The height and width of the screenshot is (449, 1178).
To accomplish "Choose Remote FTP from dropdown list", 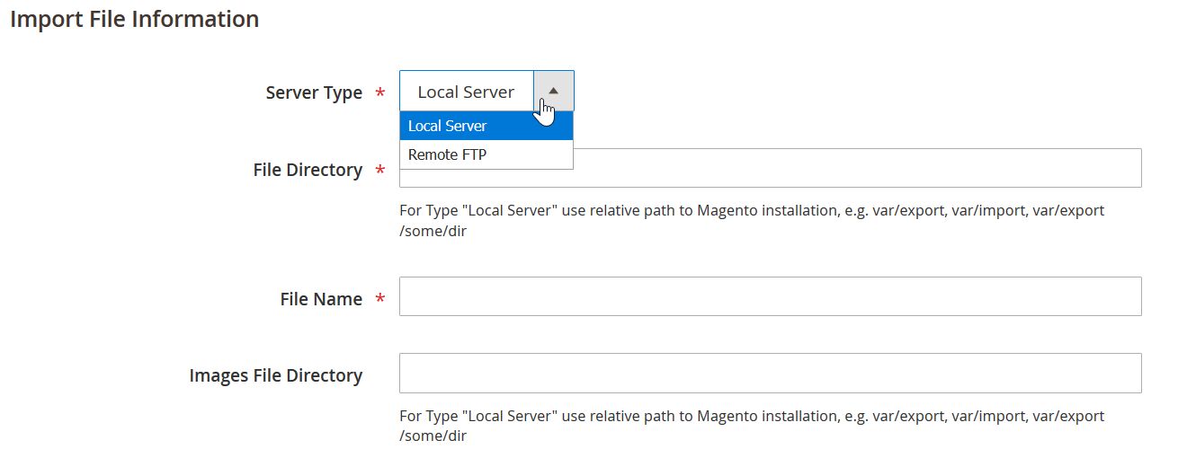I will (x=486, y=154).
